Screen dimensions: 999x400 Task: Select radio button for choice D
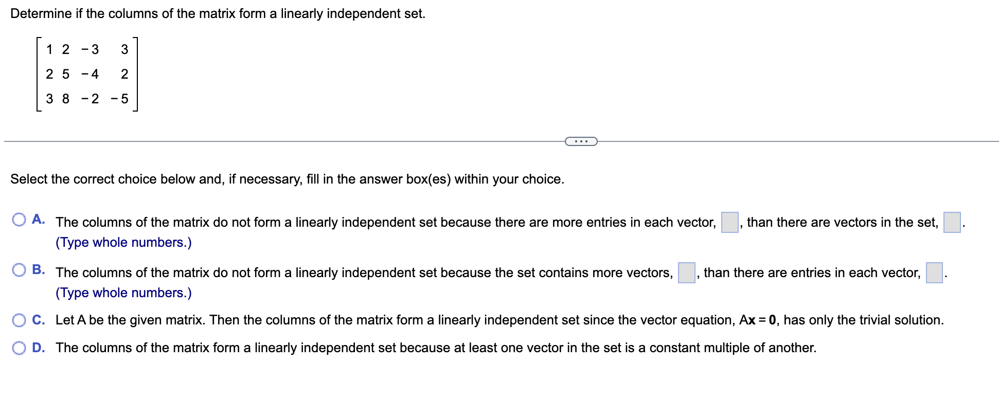coord(20,347)
